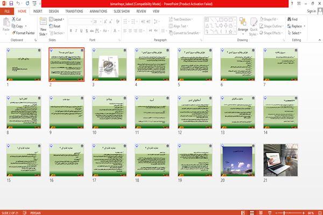Switch to Slide Sorter view in status bar
The height and width of the screenshot is (215, 323).
coord(252,213)
